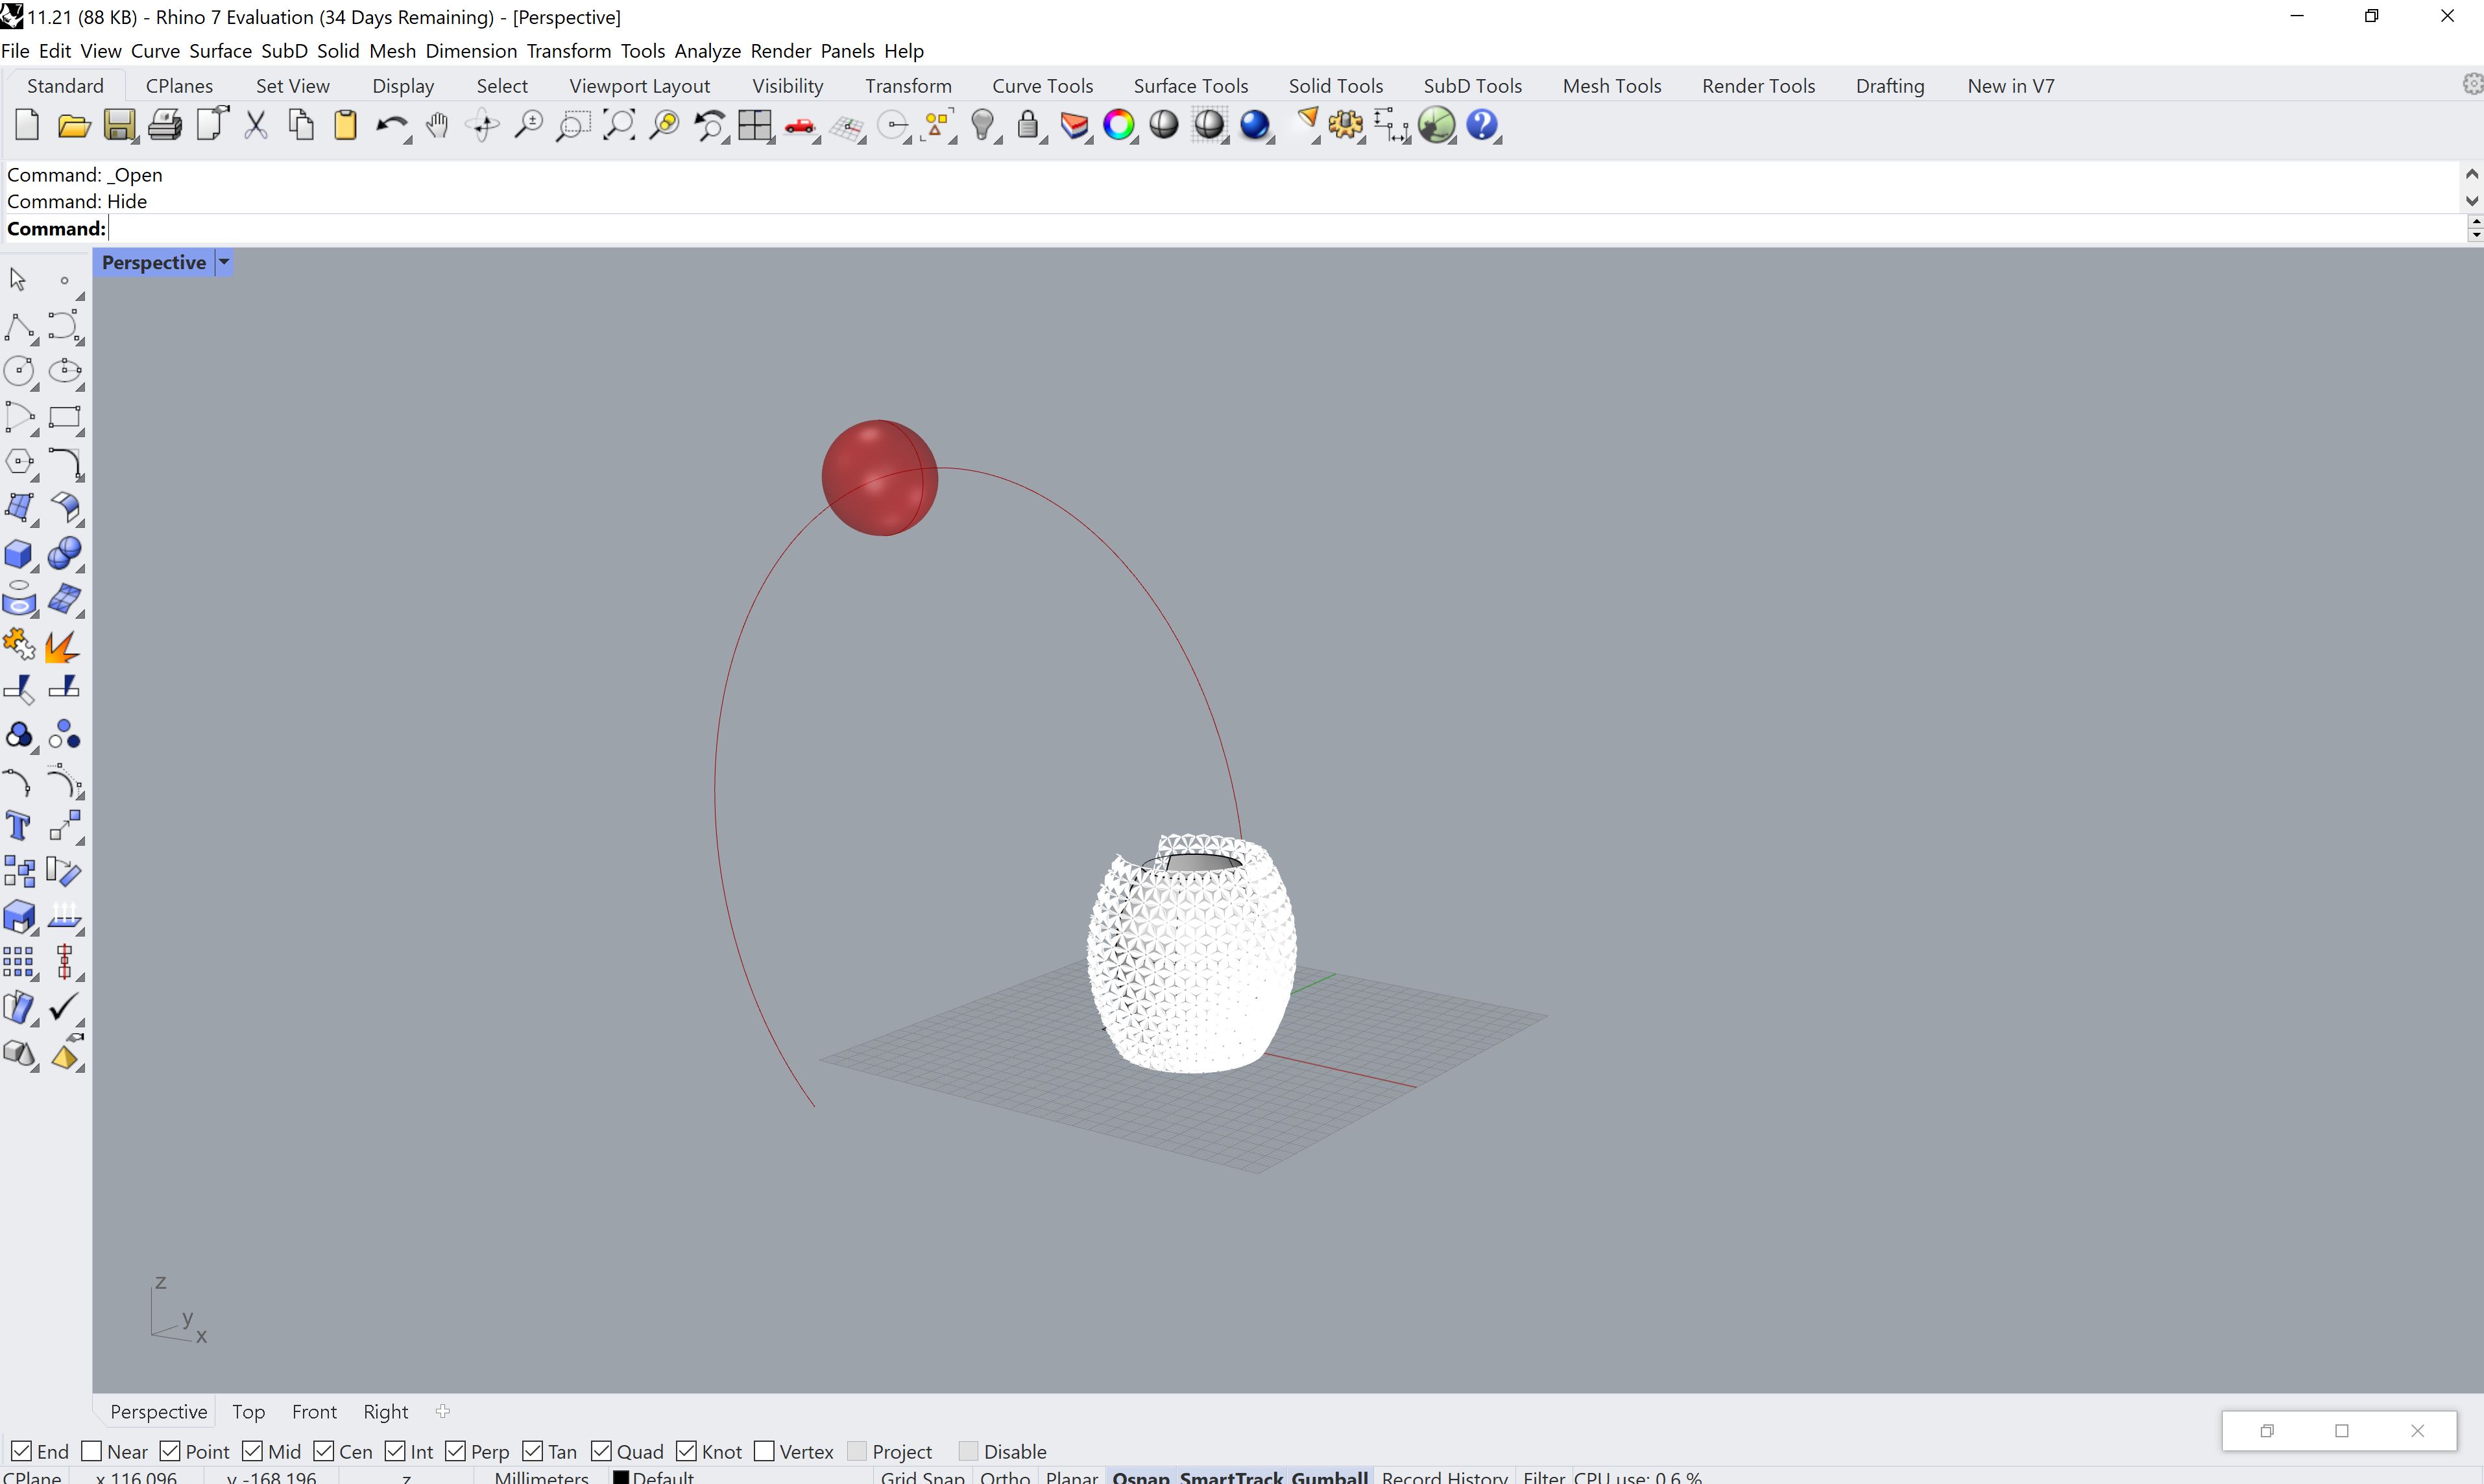Click in the Command input field
Screen dimensions: 2484x1484
[1200, 229]
